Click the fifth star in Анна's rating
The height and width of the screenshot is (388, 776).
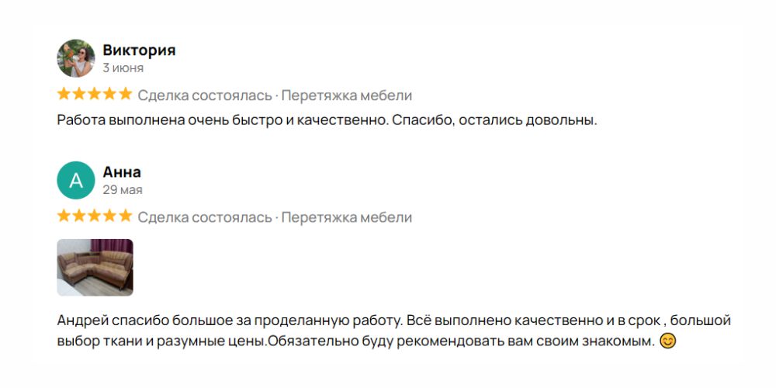pos(126,216)
